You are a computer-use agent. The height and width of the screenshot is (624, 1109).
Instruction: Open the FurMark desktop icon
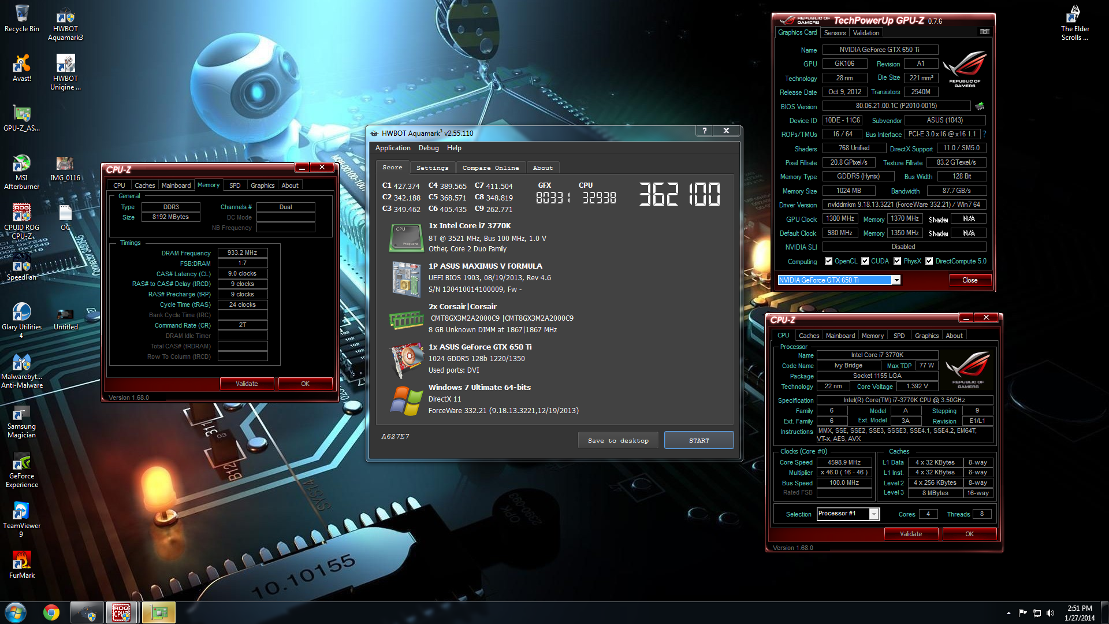pos(22,565)
